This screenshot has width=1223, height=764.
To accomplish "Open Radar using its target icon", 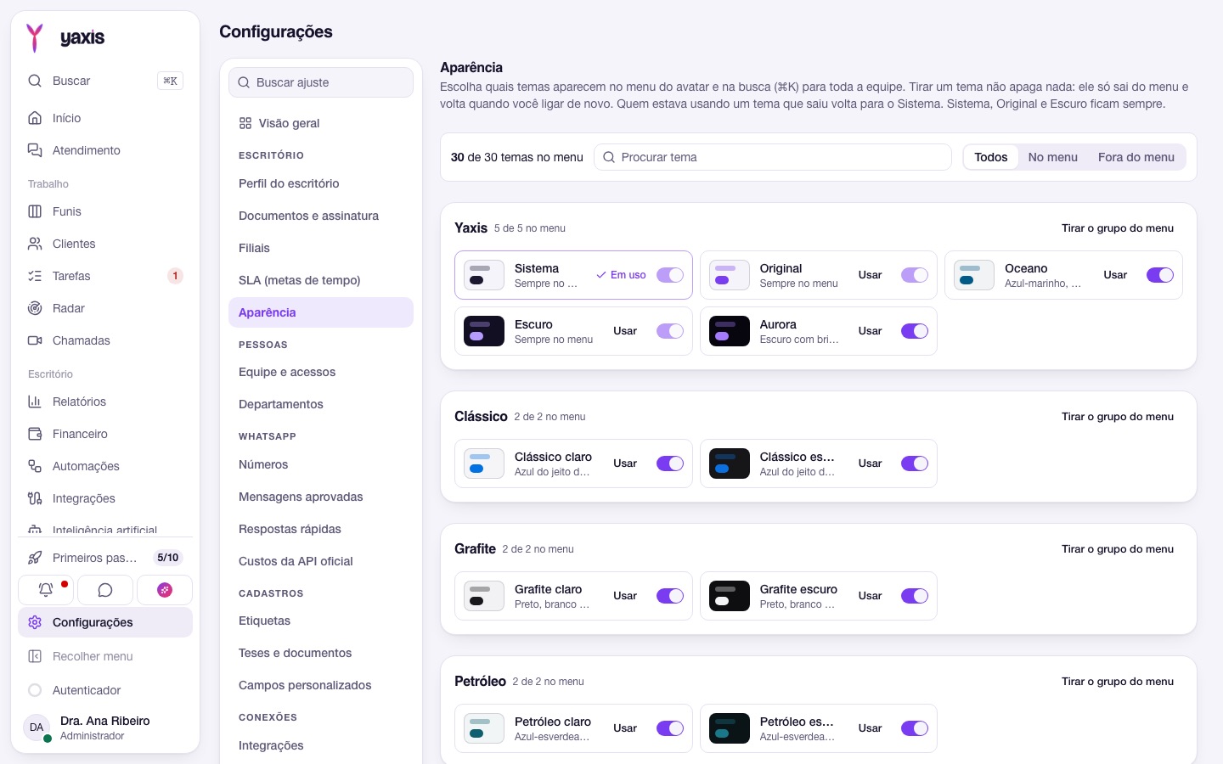I will point(35,308).
